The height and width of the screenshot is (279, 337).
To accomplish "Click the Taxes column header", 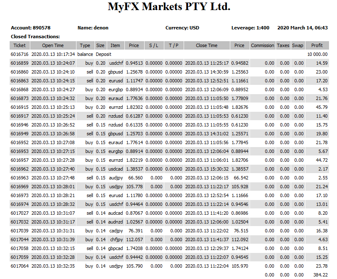I will pos(283,45).
